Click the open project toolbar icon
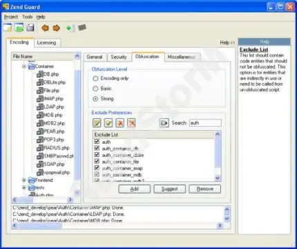Viewport: 297px width, 249px height. coord(19,28)
